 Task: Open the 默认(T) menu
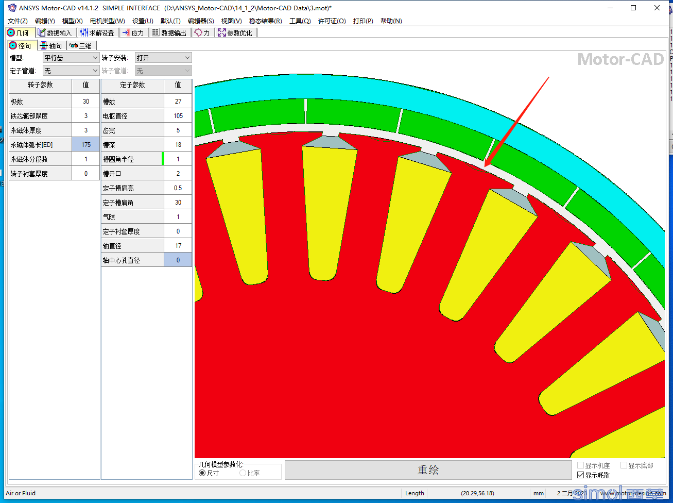click(170, 21)
